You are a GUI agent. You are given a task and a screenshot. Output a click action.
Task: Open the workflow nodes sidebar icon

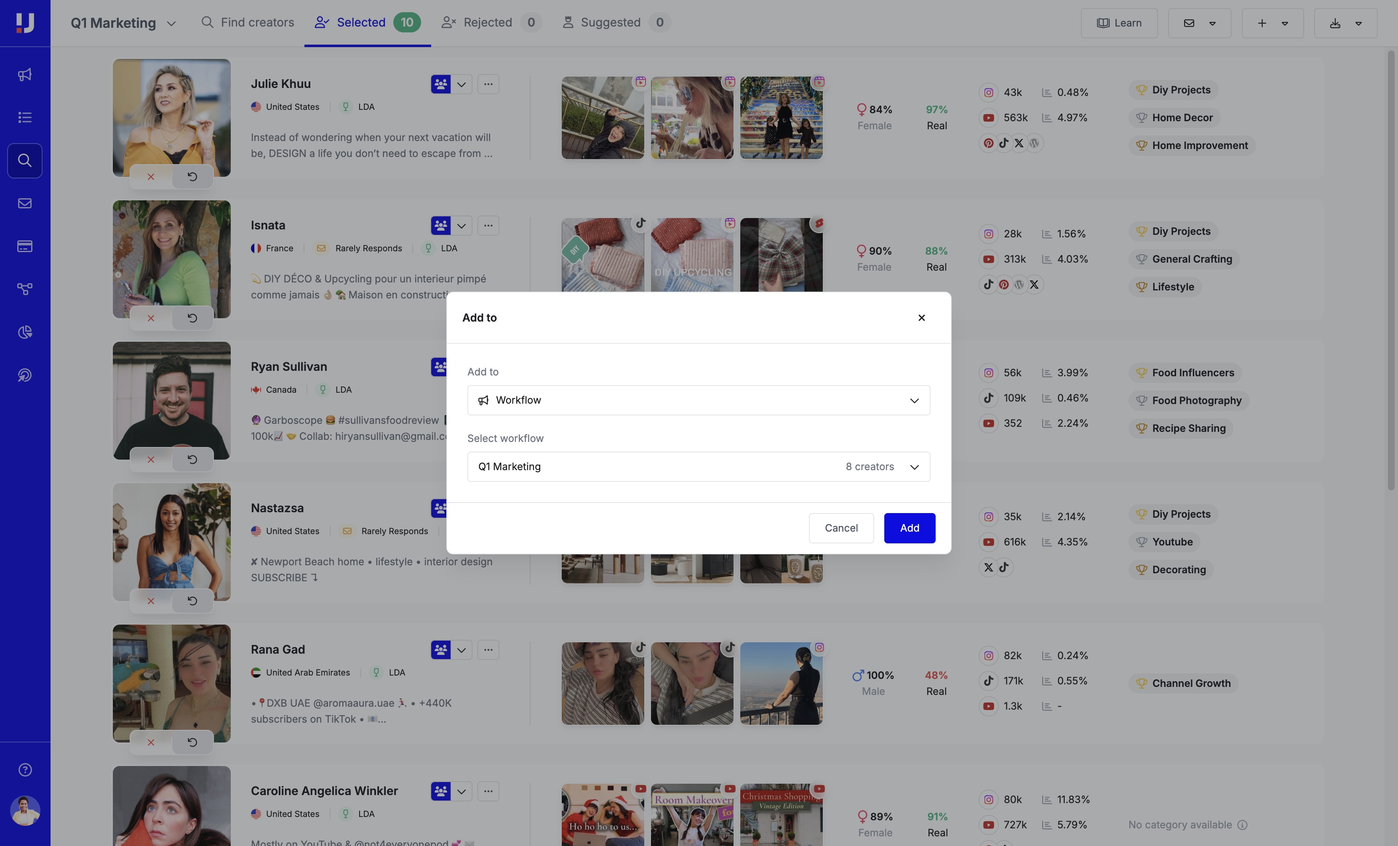coord(25,289)
